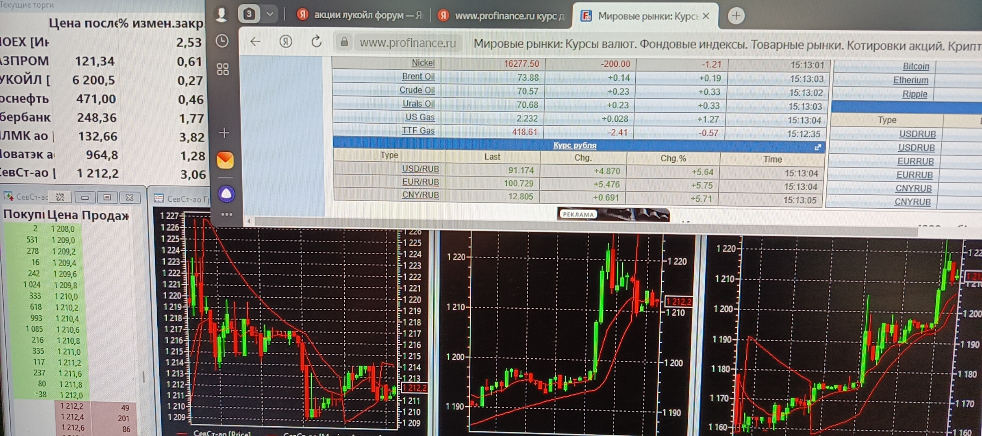Open the Nickel quote link
This screenshot has width=982, height=436.
(423, 63)
